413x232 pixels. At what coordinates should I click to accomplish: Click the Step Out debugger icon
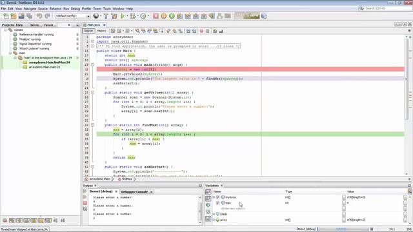tap(204, 16)
